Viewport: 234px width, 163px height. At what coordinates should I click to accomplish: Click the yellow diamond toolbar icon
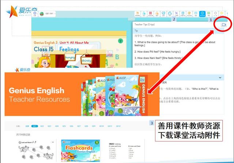click(x=222, y=14)
